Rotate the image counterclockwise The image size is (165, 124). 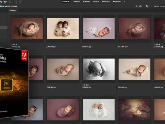(x=16, y=2)
